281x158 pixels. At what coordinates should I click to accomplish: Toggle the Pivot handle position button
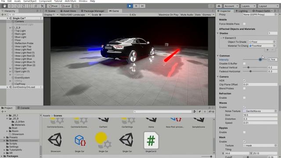tap(53, 6)
